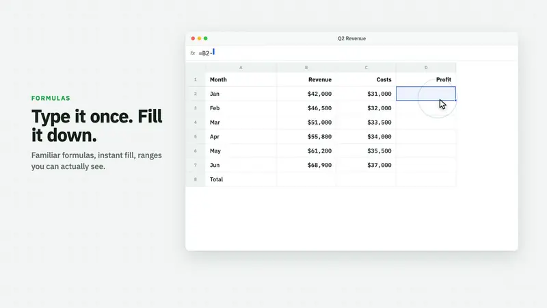This screenshot has width=547, height=308.
Task: Click the Revenue header cell
Action: coord(306,79)
